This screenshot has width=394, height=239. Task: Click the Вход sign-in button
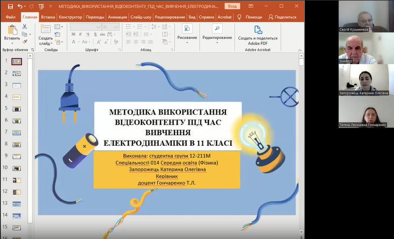point(232,6)
